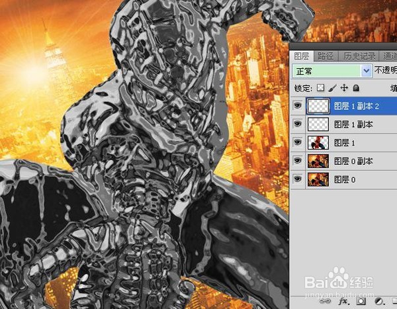397x309 pixels.
Task: Open the layer style fx menu
Action: point(344,301)
